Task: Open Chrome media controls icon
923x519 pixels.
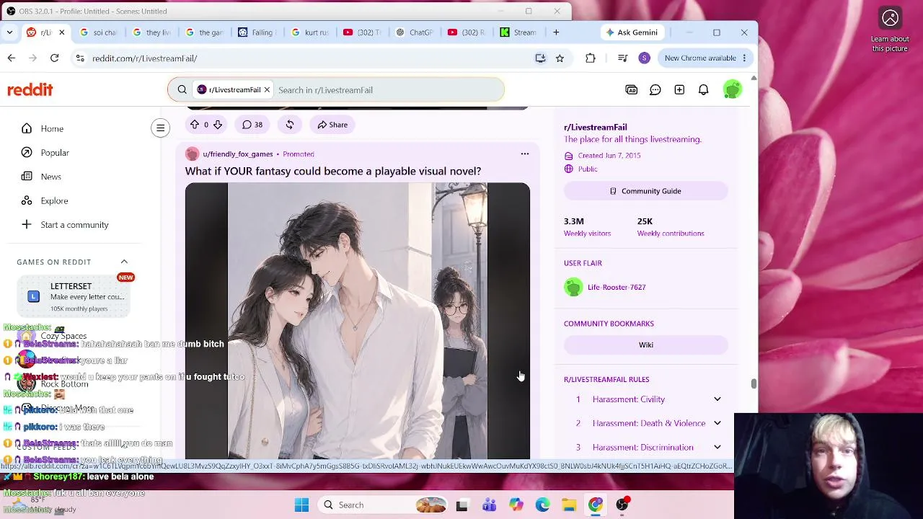Action: [623, 58]
